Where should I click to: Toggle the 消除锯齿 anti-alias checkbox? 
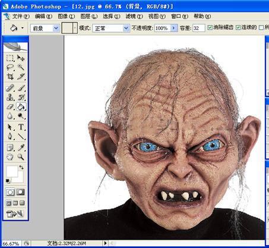pos(210,27)
